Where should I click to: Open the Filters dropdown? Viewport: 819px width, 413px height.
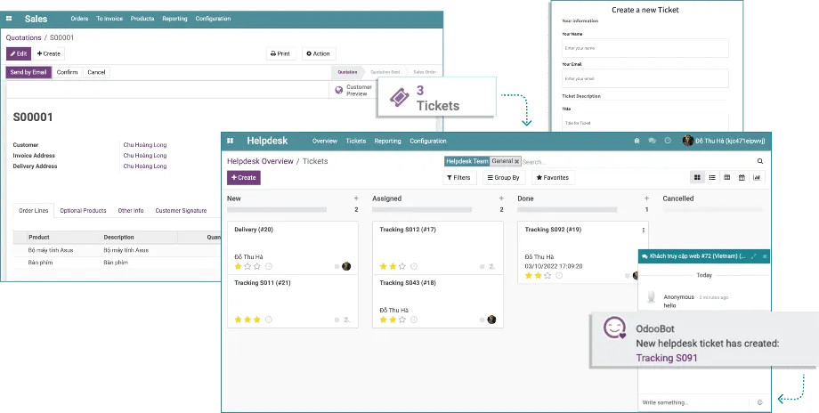[x=458, y=177]
